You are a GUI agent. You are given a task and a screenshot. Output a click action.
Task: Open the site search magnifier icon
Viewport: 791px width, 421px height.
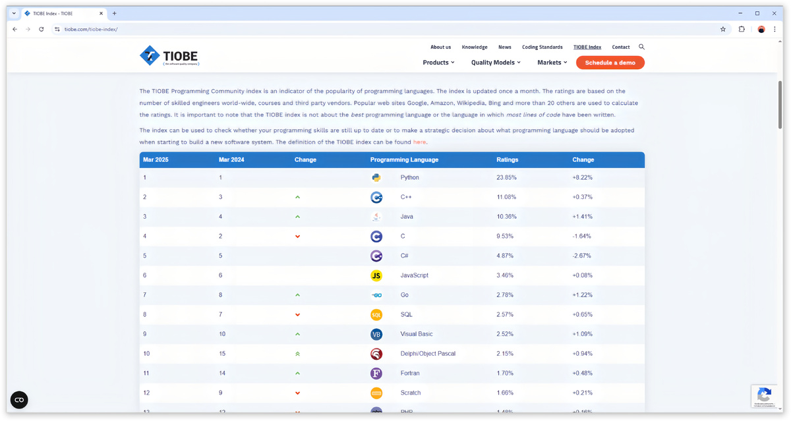coord(642,47)
